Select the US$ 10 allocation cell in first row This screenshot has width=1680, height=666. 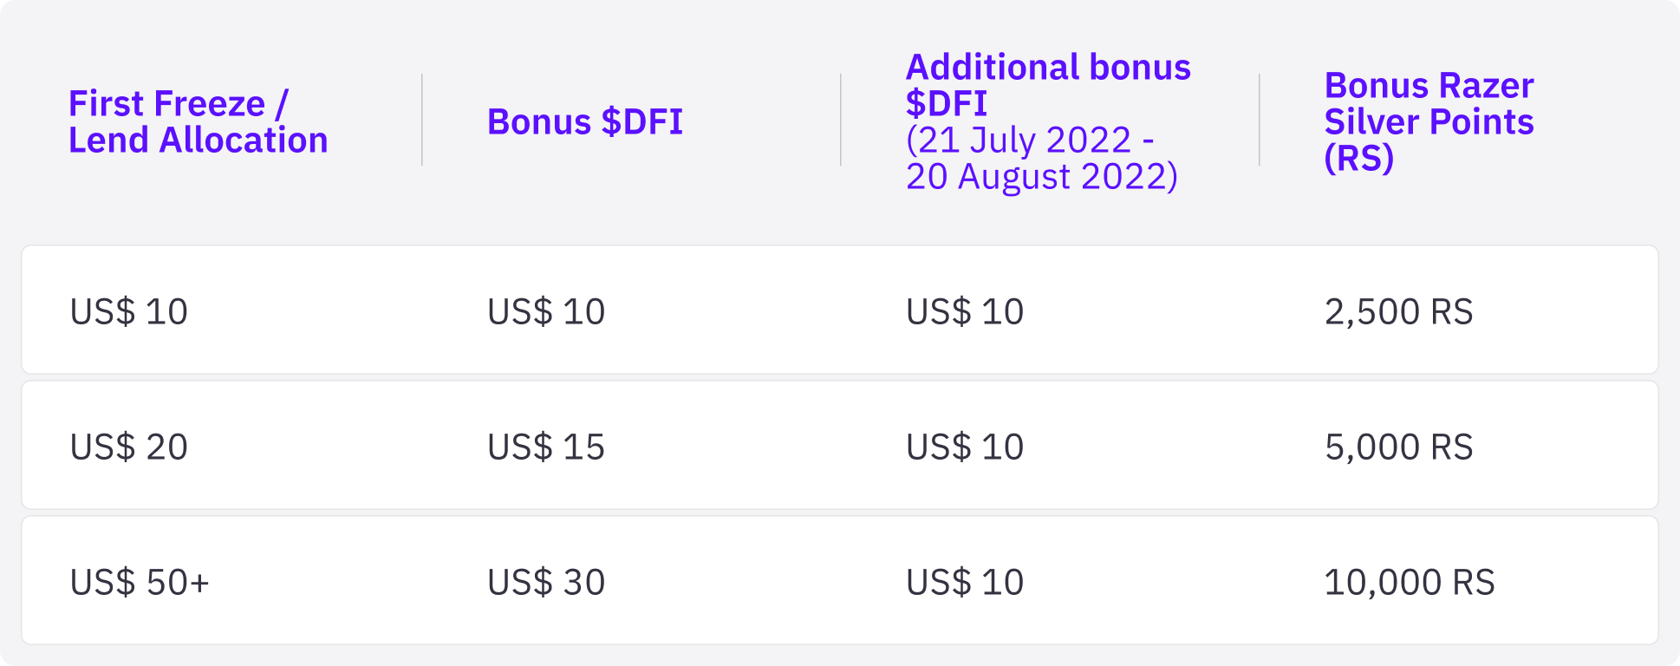(x=128, y=311)
